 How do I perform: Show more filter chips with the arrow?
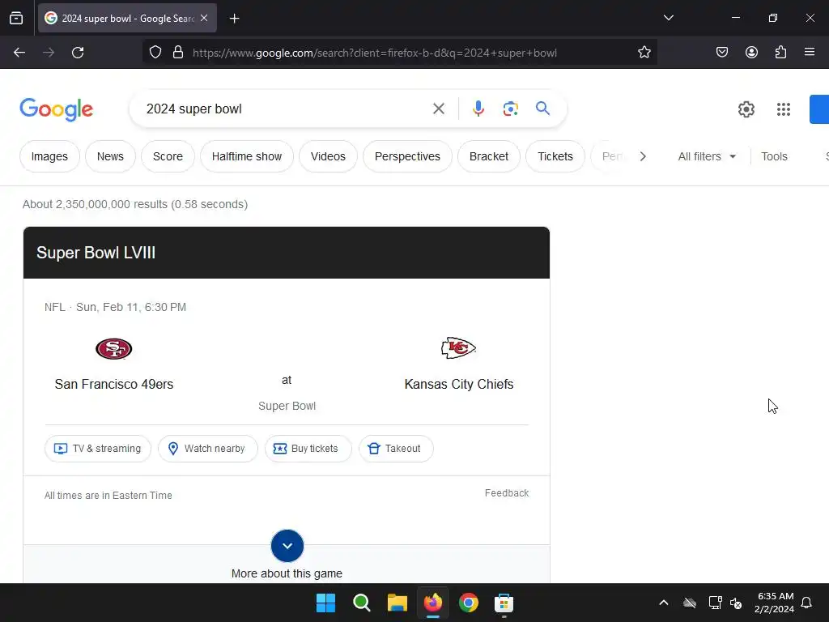click(x=643, y=156)
